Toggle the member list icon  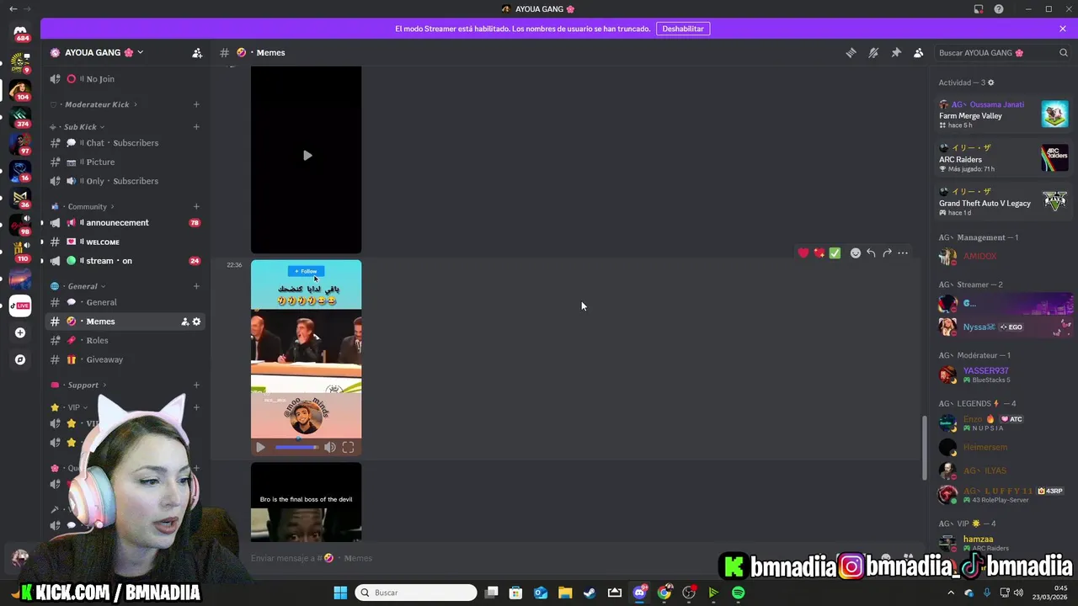click(919, 52)
